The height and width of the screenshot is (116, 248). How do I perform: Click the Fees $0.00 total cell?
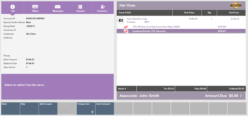click(191, 89)
